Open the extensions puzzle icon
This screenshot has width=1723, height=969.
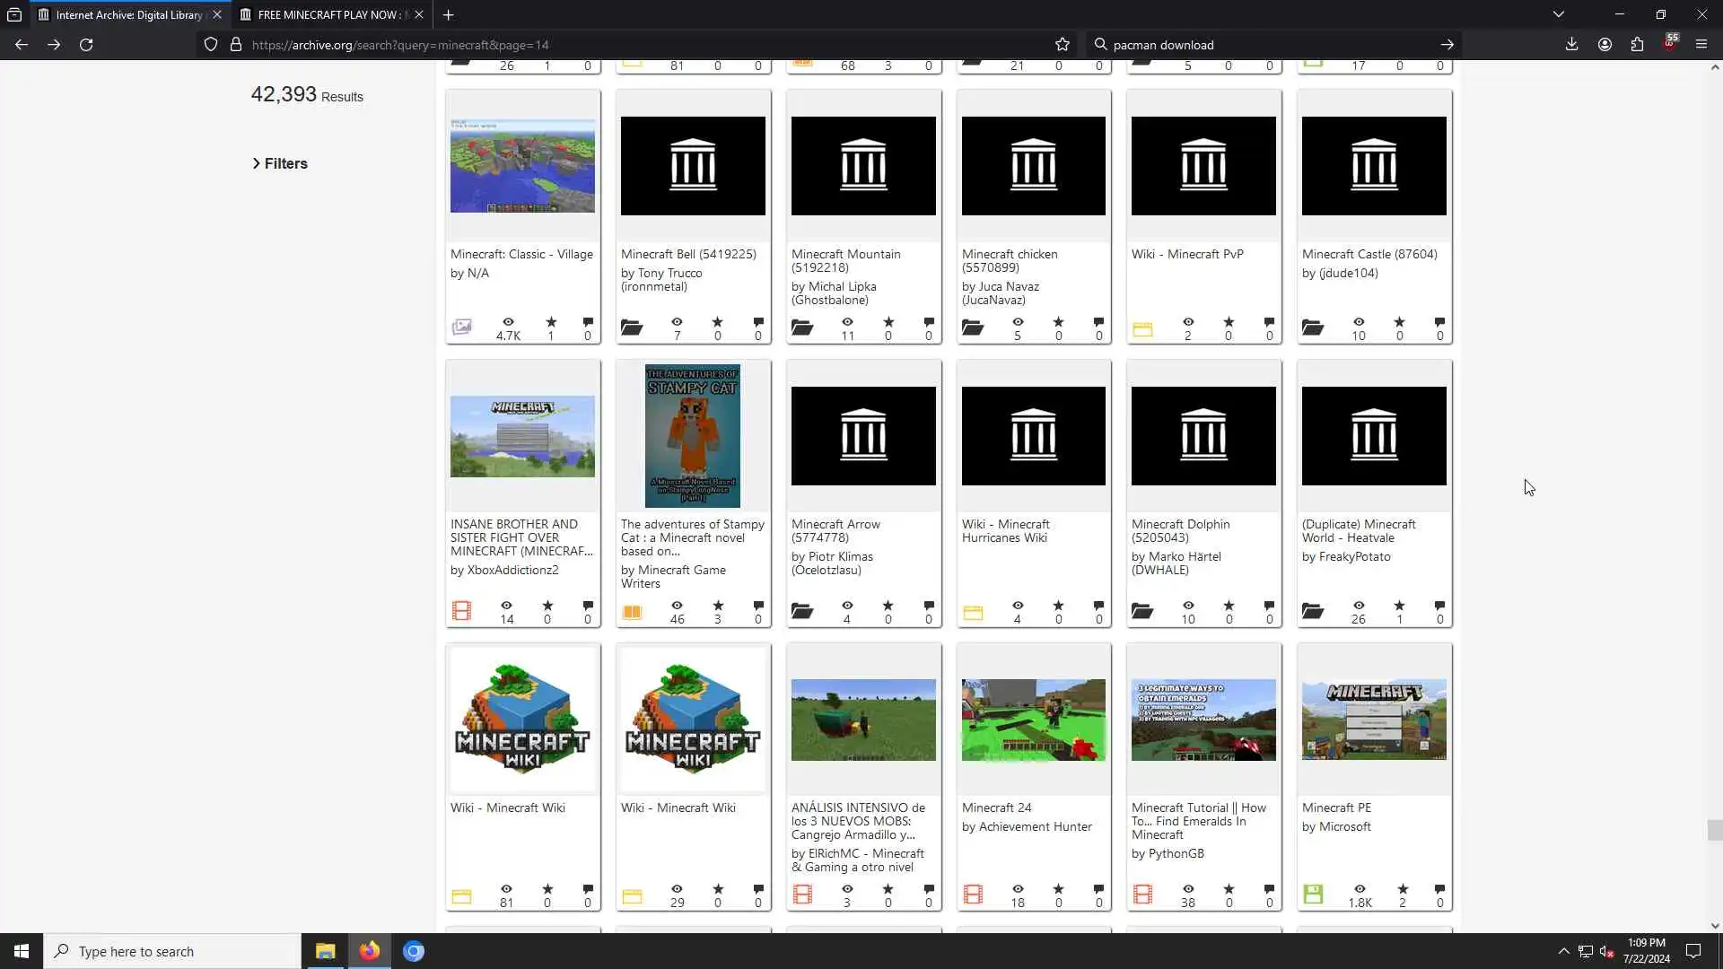[x=1637, y=45]
